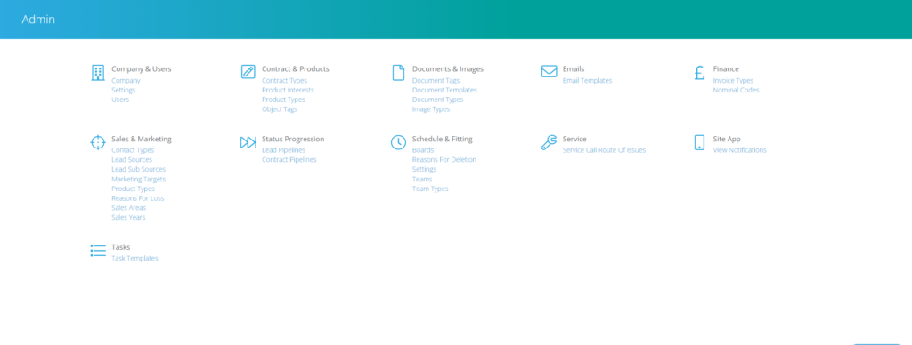Click the Emails heading
912x345 pixels.
[574, 68]
